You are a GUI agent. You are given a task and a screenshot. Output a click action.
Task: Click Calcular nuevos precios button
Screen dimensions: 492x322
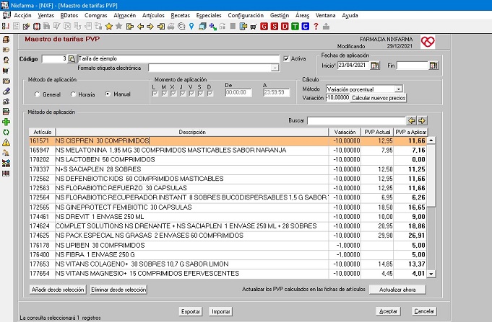point(379,98)
